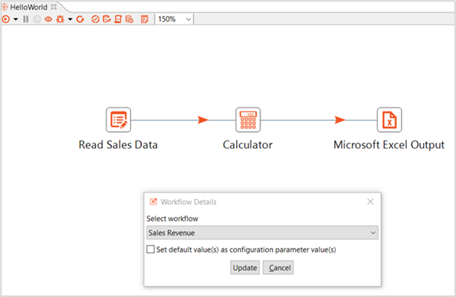The height and width of the screenshot is (297, 456).
Task: Replay the transformation with the circular arrow icon
Action: pos(80,19)
